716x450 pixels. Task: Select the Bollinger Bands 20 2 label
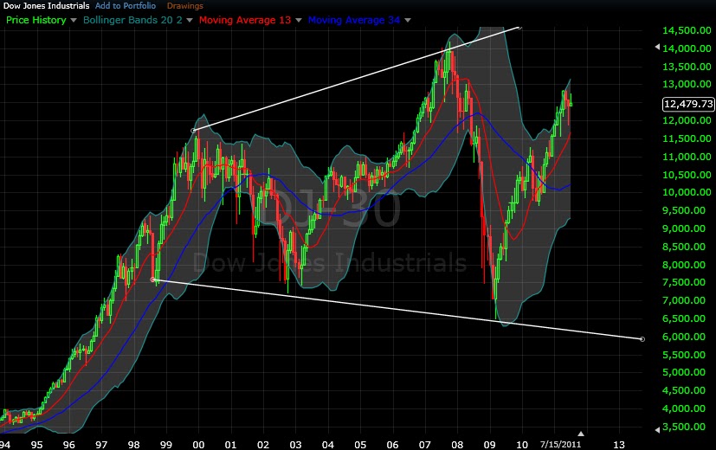point(132,20)
